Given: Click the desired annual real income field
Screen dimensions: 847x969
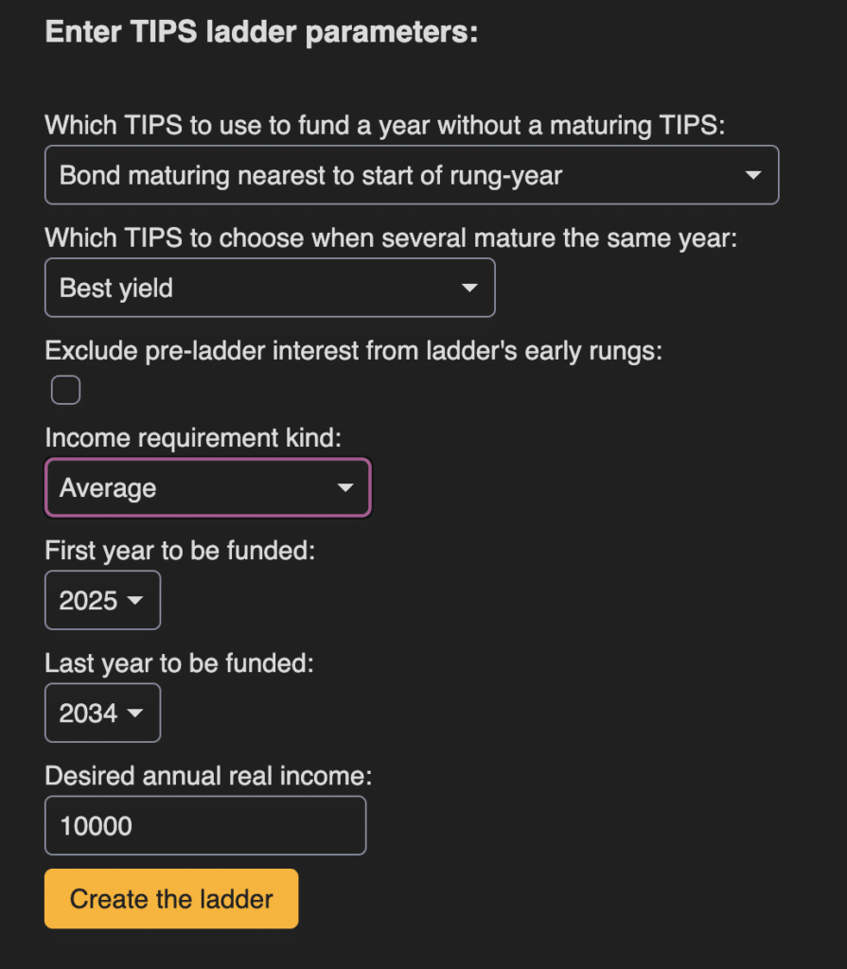Looking at the screenshot, I should (205, 825).
